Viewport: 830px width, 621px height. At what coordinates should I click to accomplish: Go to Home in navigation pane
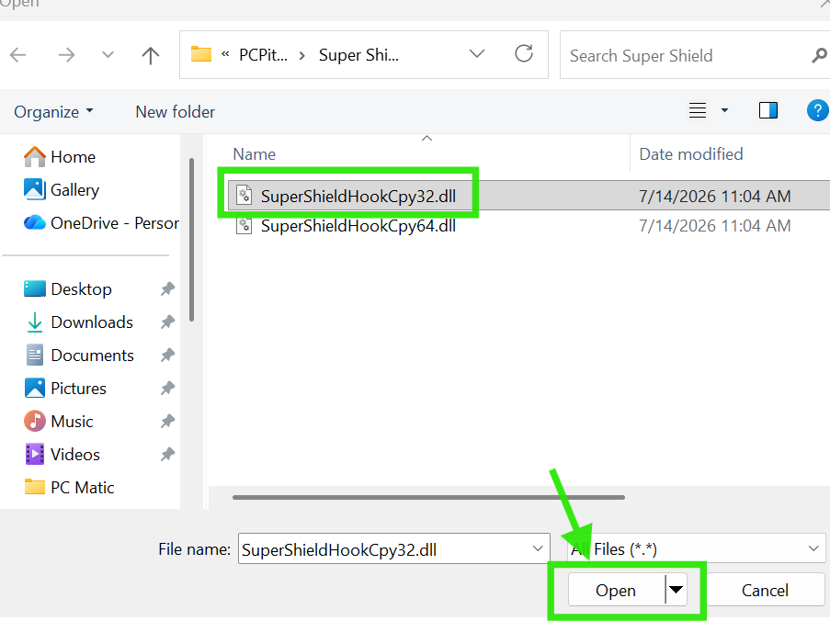(x=60, y=156)
